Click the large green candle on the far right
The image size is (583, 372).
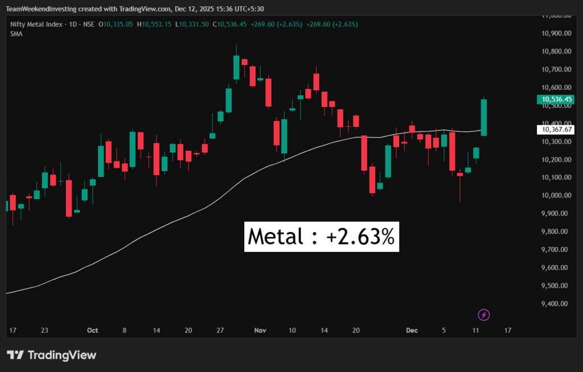click(x=483, y=117)
